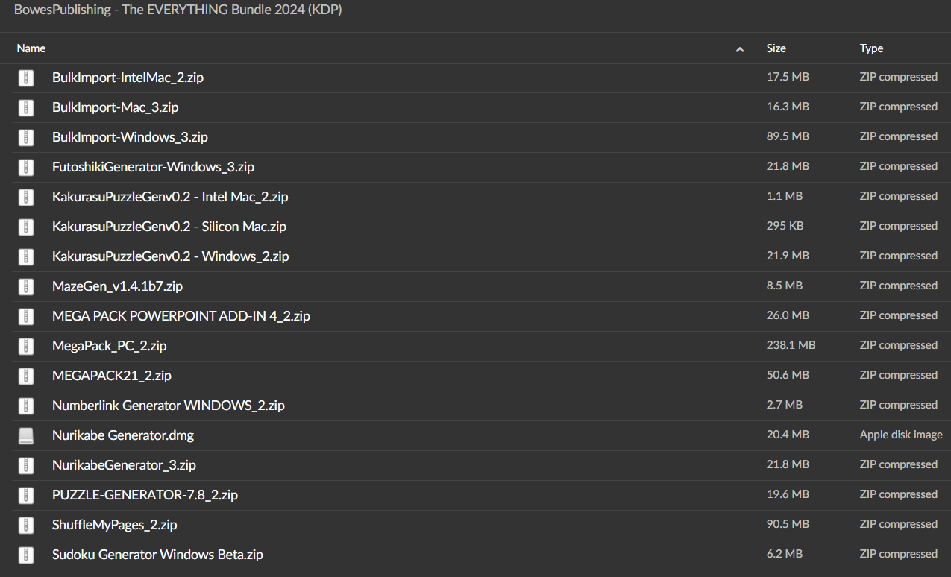Click the 6.2 MB size value
Screen dimensions: 951x577
[785, 554]
